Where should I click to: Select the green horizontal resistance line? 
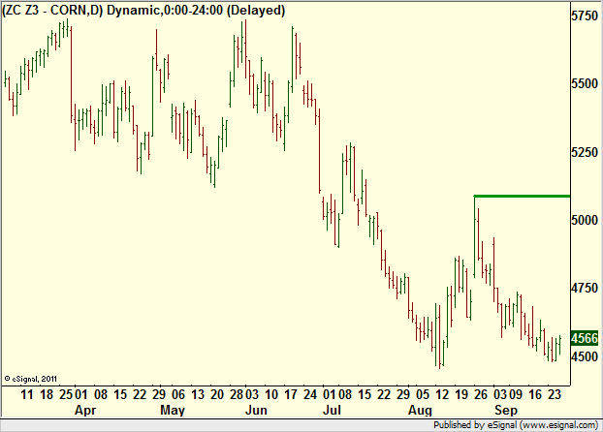[x=523, y=197]
